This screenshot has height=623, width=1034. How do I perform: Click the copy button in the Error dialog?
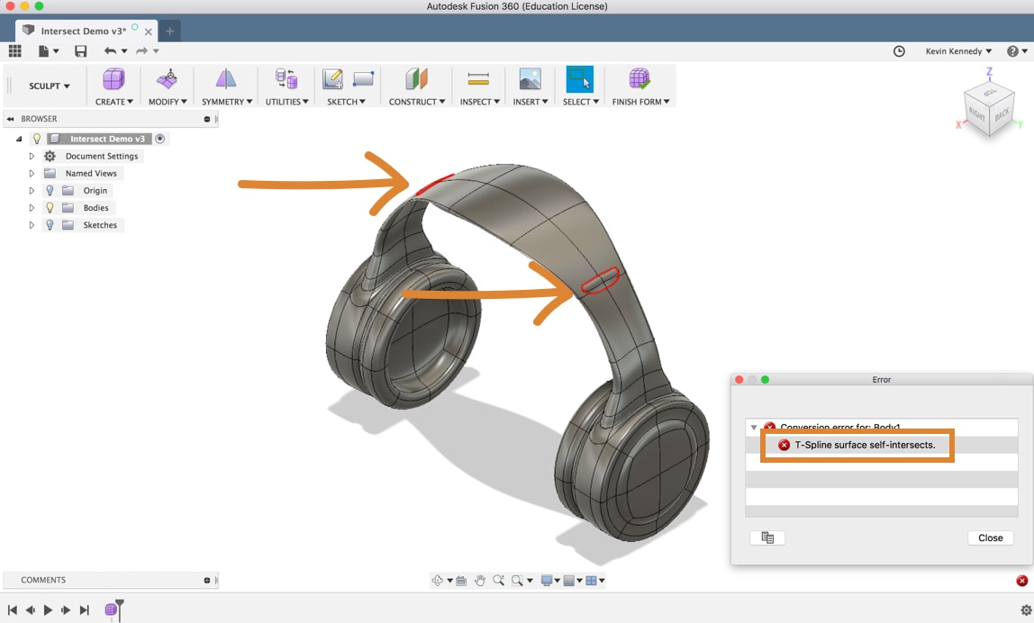(x=767, y=537)
